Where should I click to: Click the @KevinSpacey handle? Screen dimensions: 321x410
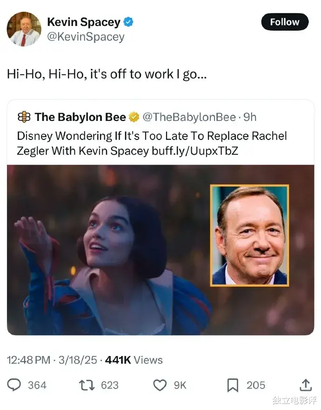pos(86,37)
